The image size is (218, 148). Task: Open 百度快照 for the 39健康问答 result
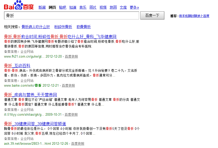tap(77, 144)
